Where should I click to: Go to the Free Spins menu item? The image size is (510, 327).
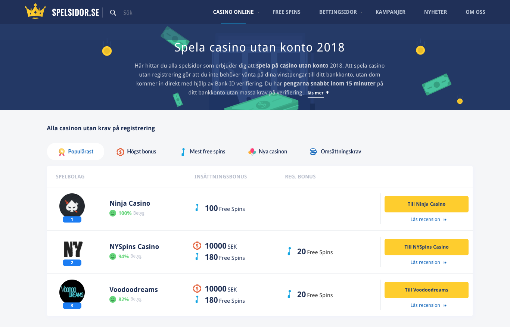coord(286,12)
